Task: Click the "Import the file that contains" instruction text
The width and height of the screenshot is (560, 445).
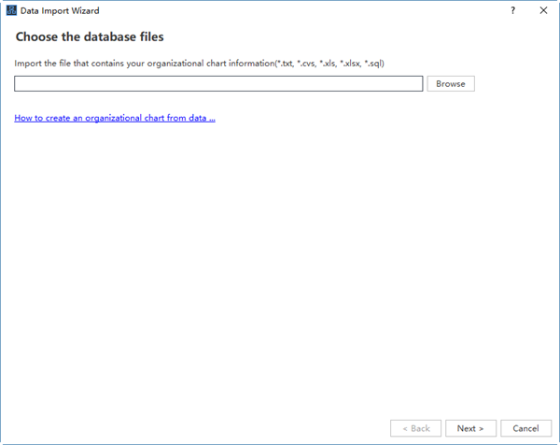Action: (75, 63)
